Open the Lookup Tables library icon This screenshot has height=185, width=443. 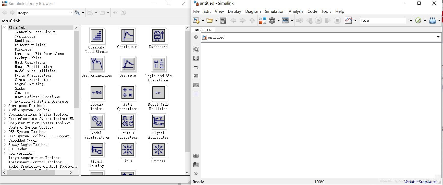pos(97,93)
